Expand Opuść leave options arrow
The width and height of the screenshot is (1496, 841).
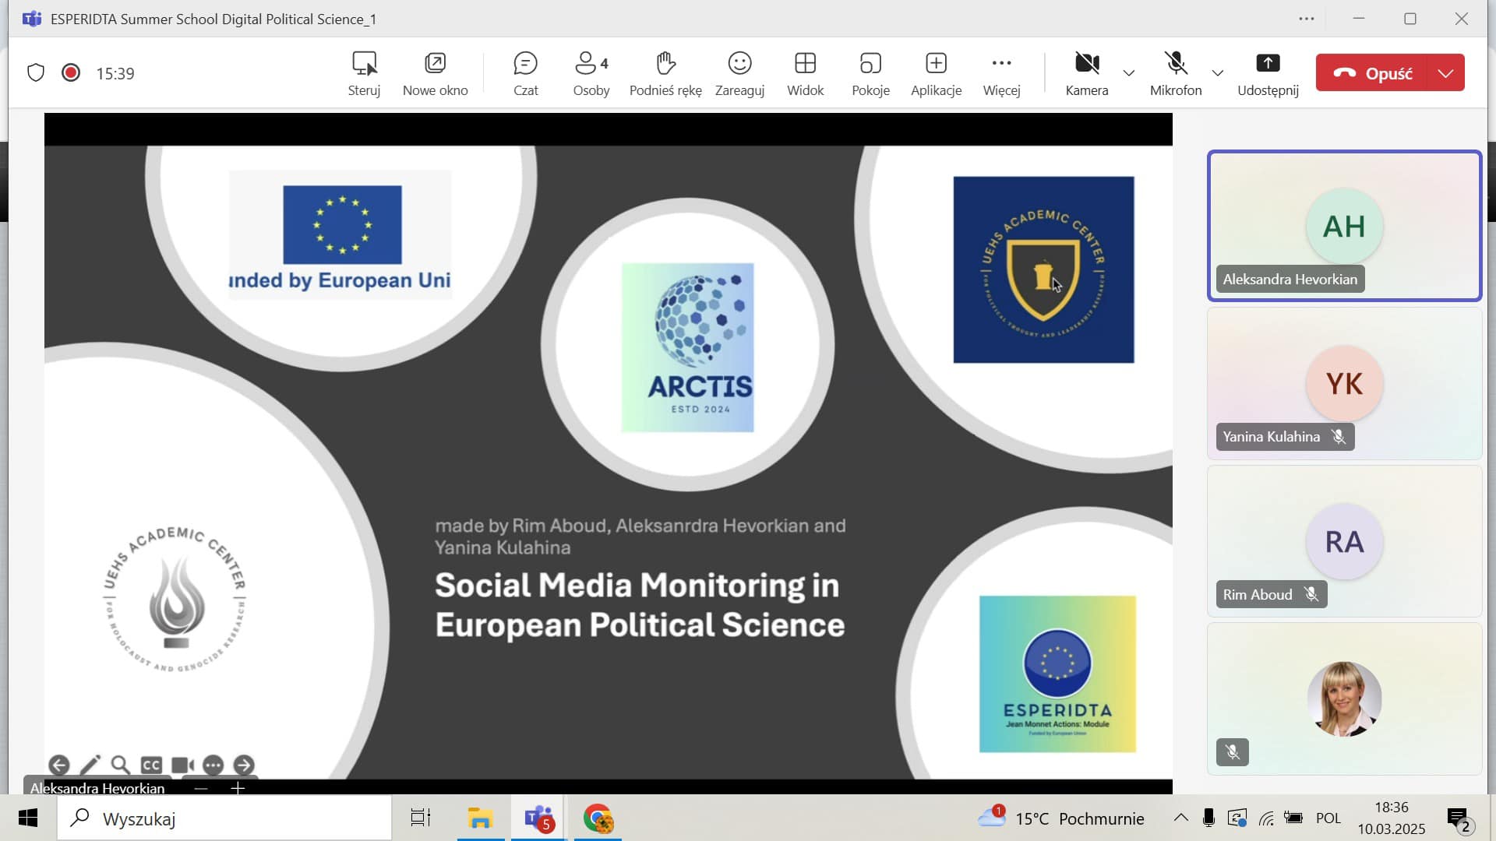[1446, 73]
